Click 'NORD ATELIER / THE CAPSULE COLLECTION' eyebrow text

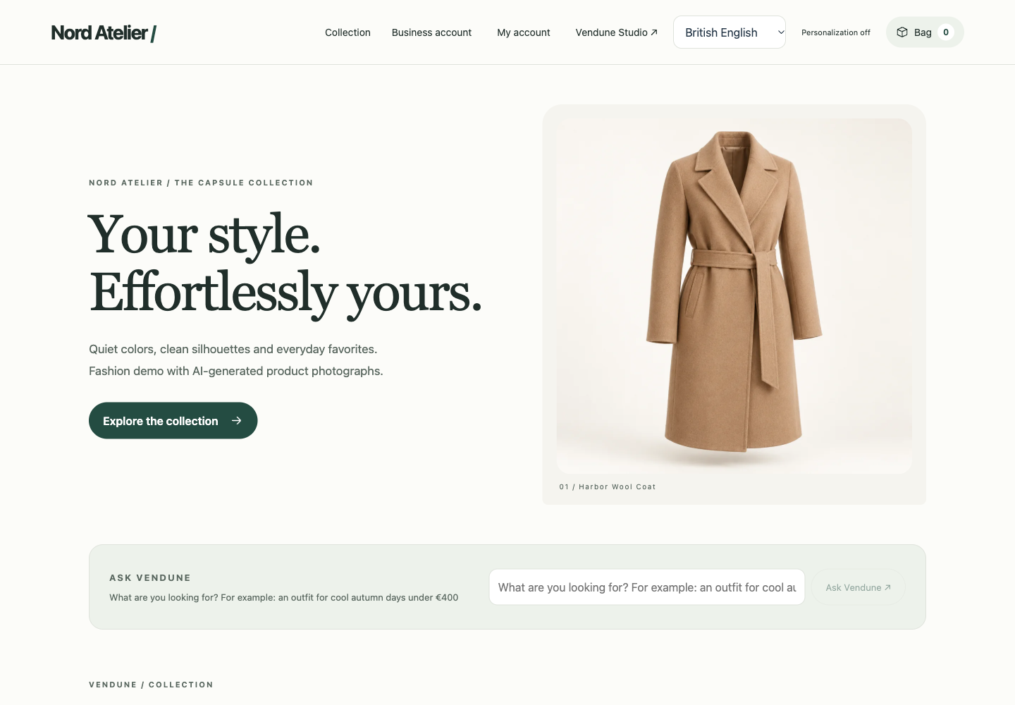point(201,183)
